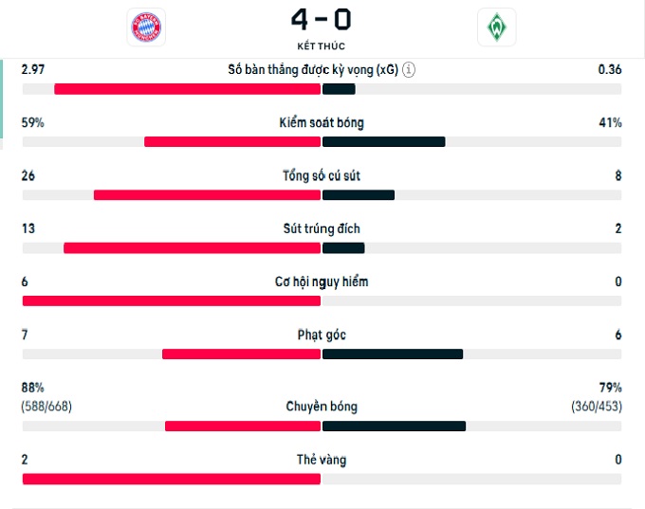This screenshot has width=645, height=509.
Task: Click the dark corner-kicks bar for Bremen
Action: click(392, 354)
